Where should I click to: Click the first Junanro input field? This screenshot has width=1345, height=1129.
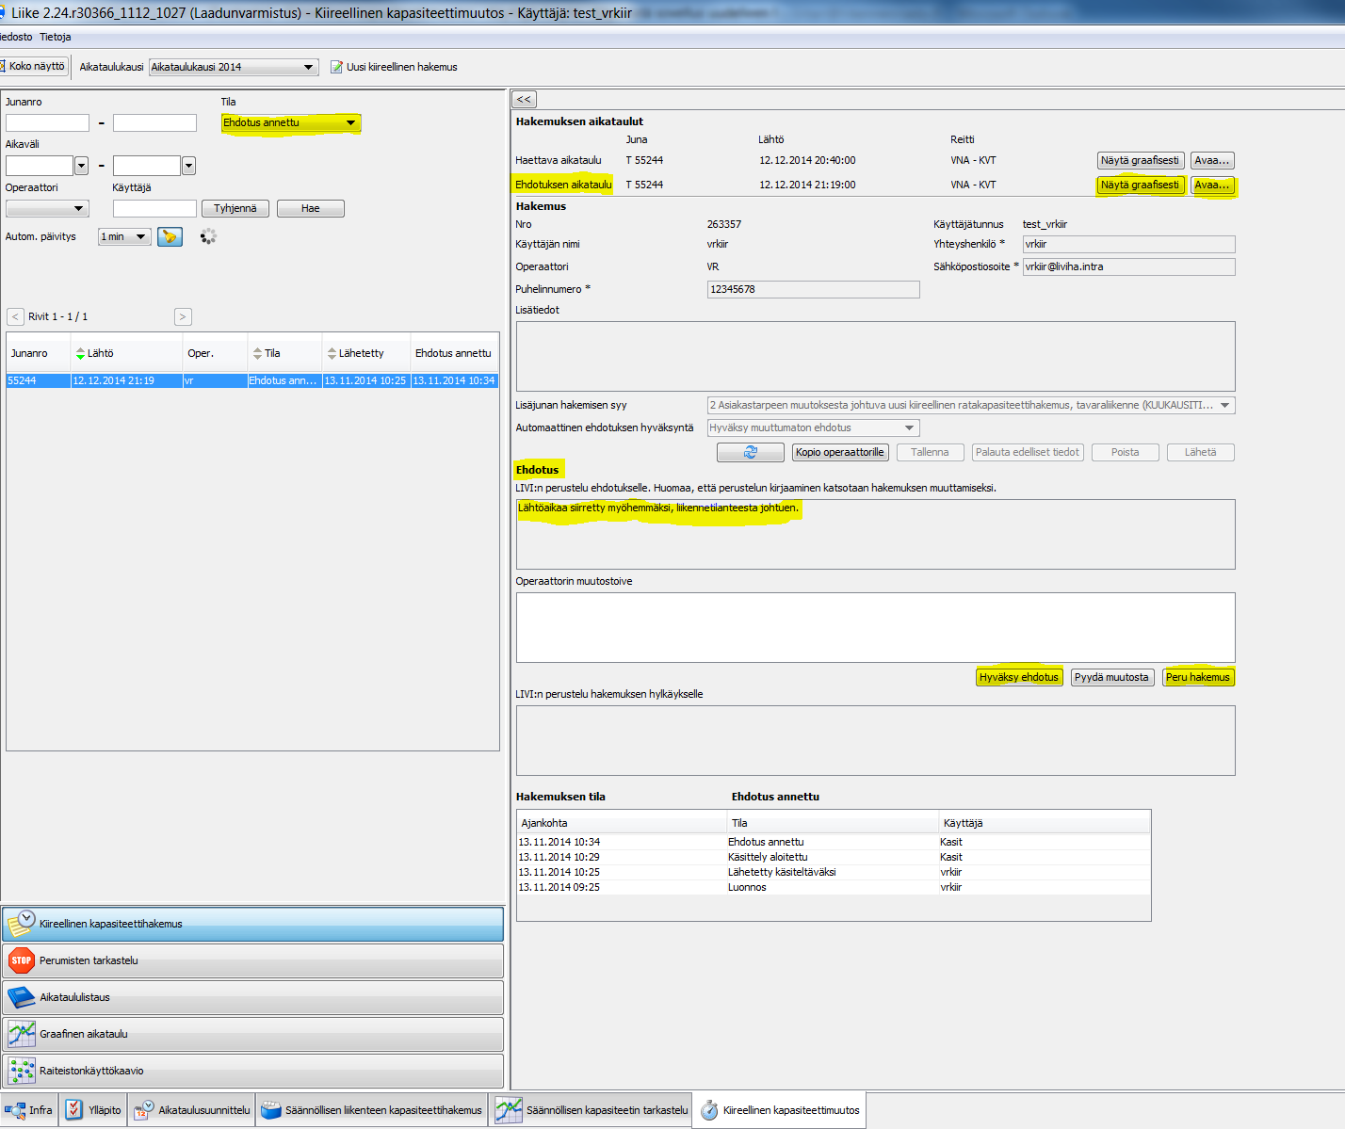(x=47, y=122)
